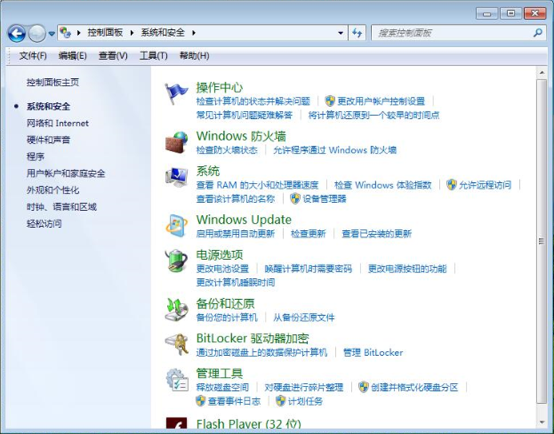Expand the arrow after 控制面板 breadcrumb
Viewport: 554px width, 434px height.
[132, 33]
